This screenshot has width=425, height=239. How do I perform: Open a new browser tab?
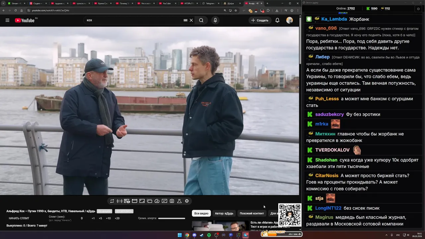point(267,3)
